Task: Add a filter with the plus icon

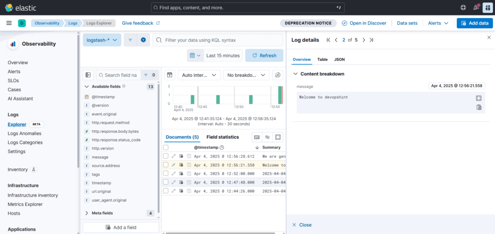Action: [x=143, y=40]
